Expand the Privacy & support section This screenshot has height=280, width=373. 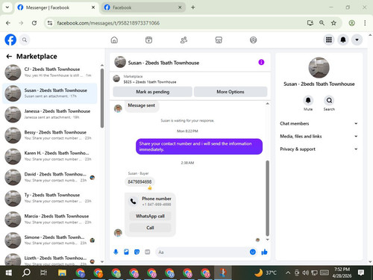(319, 149)
